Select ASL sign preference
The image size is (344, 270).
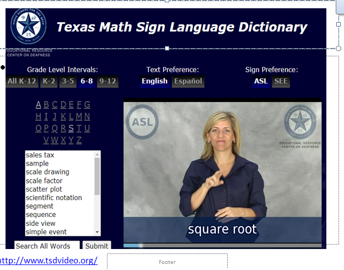(x=261, y=82)
